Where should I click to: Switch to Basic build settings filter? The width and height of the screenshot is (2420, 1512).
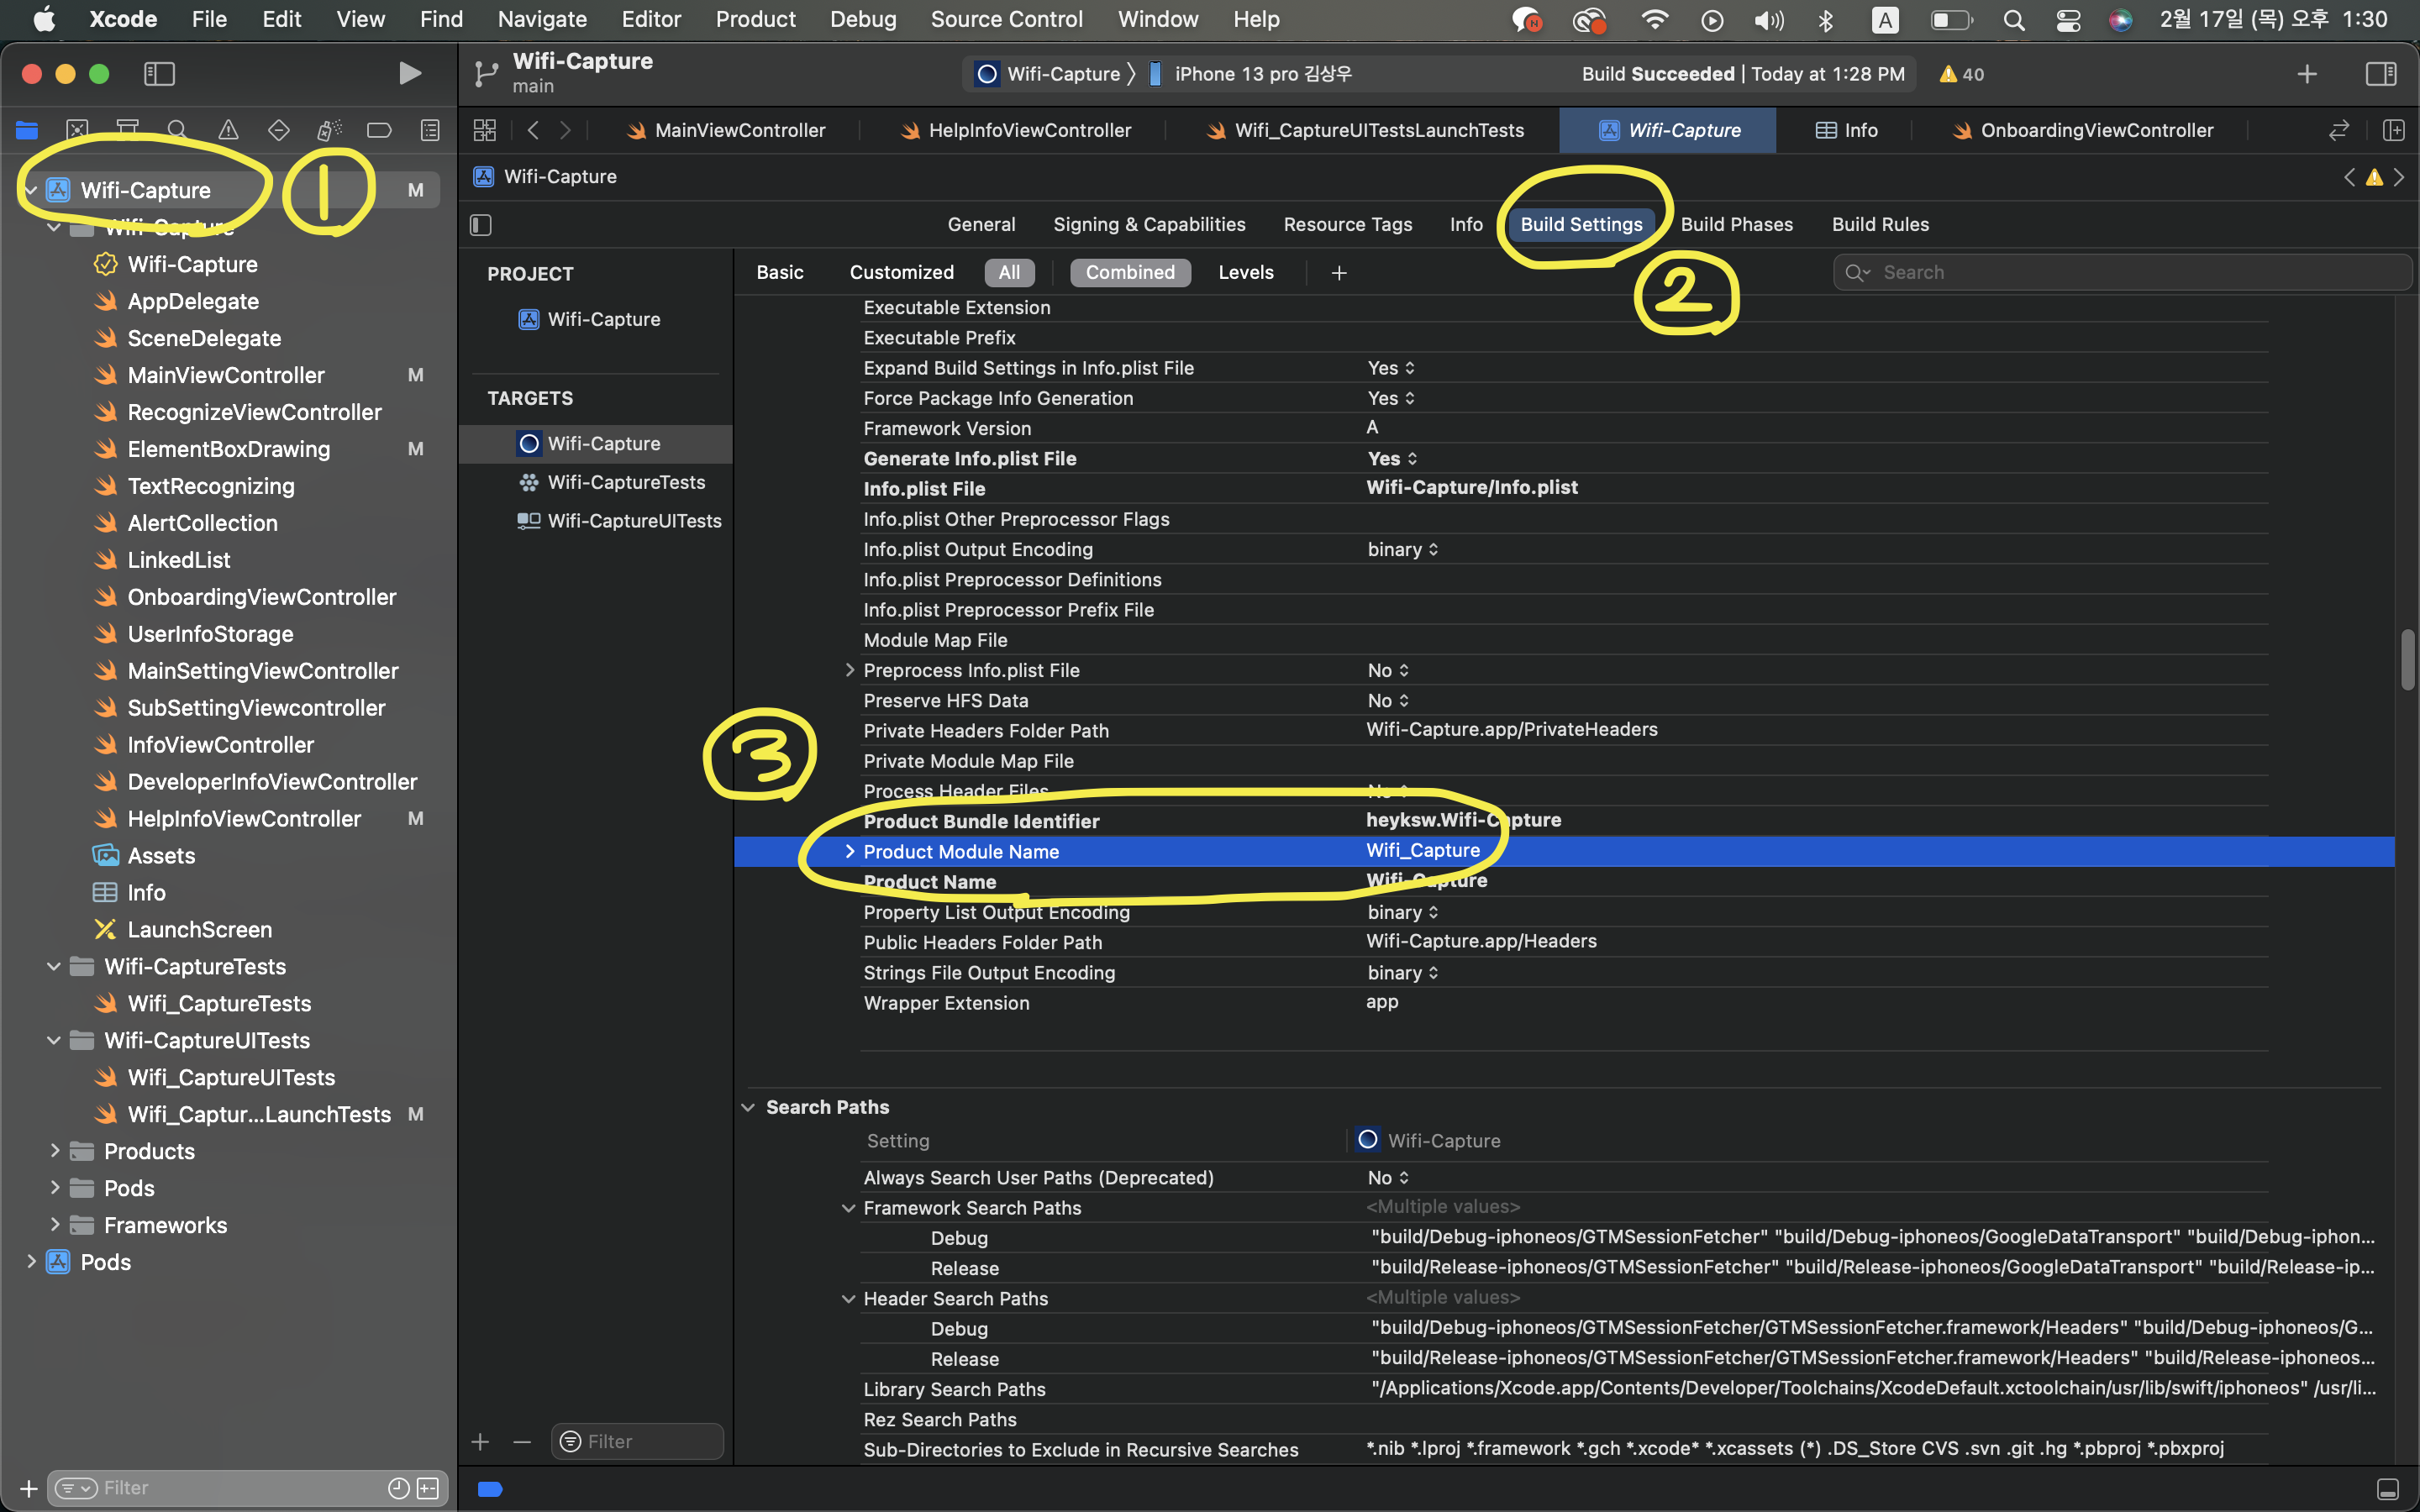point(780,272)
